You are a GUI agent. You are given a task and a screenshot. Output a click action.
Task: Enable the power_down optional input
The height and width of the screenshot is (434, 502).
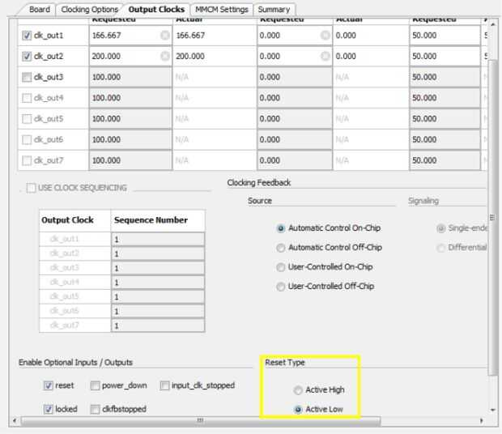pyautogui.click(x=95, y=385)
